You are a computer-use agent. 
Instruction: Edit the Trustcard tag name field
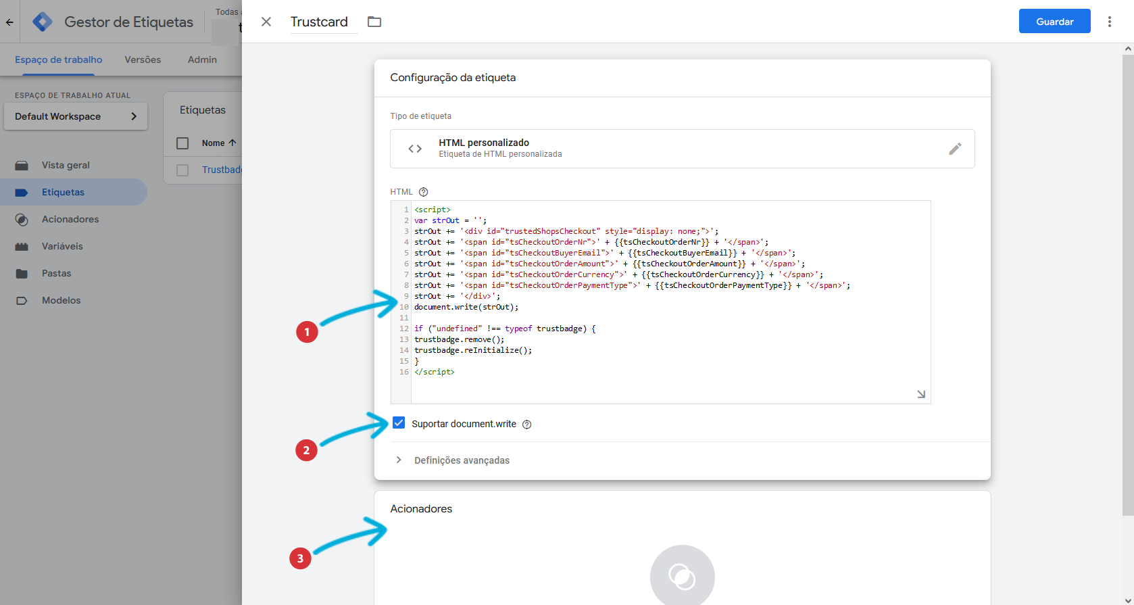[324, 22]
